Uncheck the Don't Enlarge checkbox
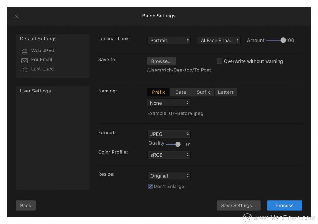This screenshot has height=224, width=318. (150, 186)
